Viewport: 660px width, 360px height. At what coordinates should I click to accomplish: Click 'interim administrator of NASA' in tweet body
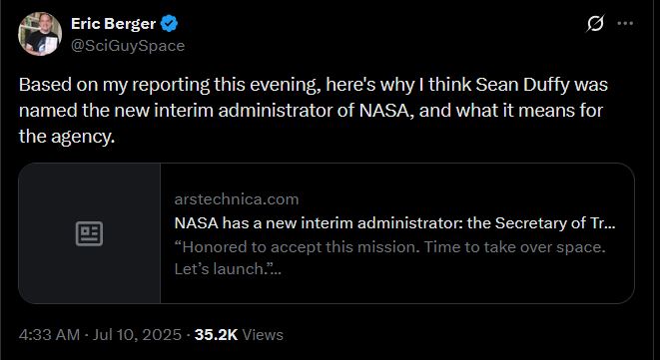click(x=258, y=110)
